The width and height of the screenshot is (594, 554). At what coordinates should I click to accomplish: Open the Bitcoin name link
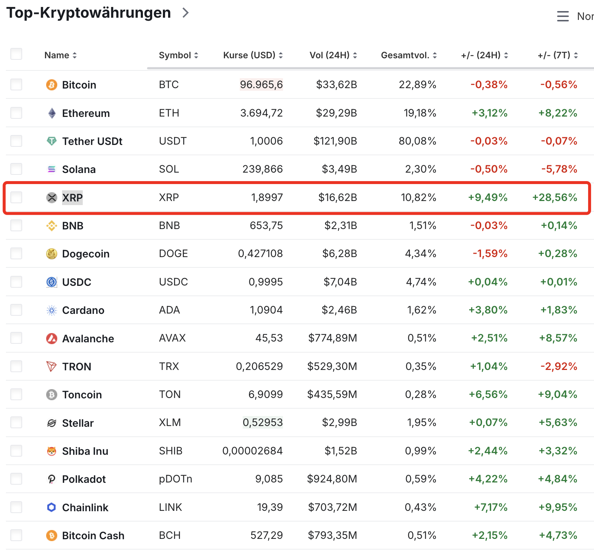coord(79,85)
